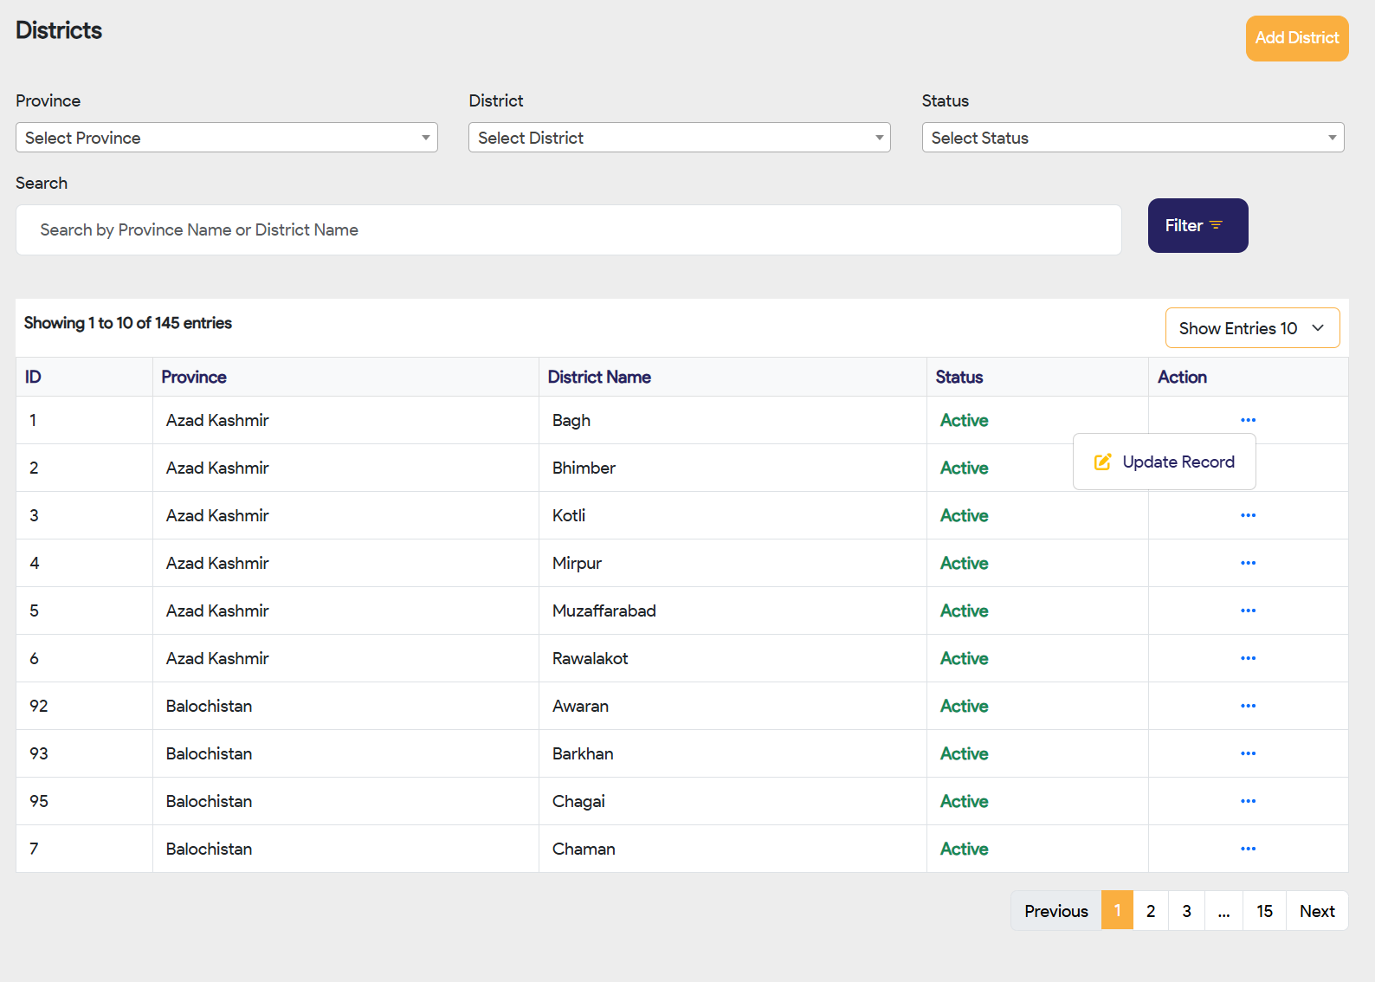The height and width of the screenshot is (982, 1375).
Task: Click ellipsis icon for Chaman district
Action: tap(1248, 849)
